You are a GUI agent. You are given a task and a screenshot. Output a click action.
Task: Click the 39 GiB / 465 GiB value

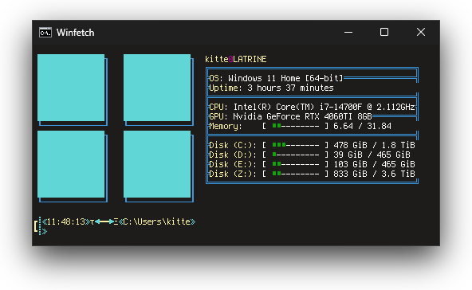(372, 155)
